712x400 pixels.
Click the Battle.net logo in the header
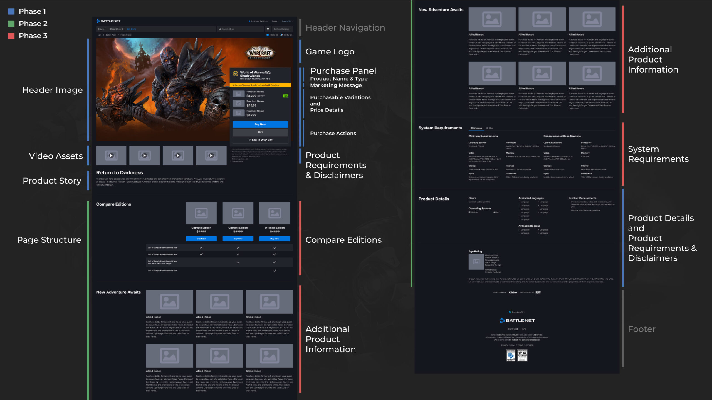click(108, 21)
